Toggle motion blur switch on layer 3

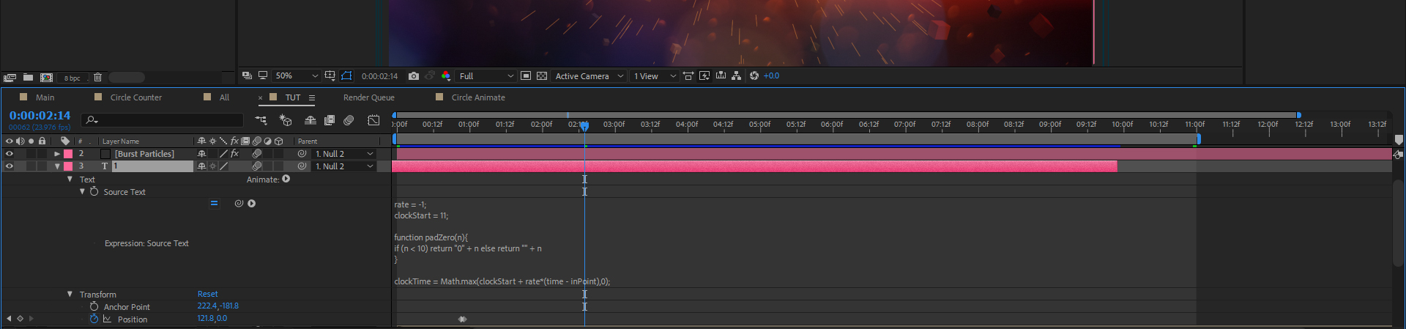(x=257, y=166)
